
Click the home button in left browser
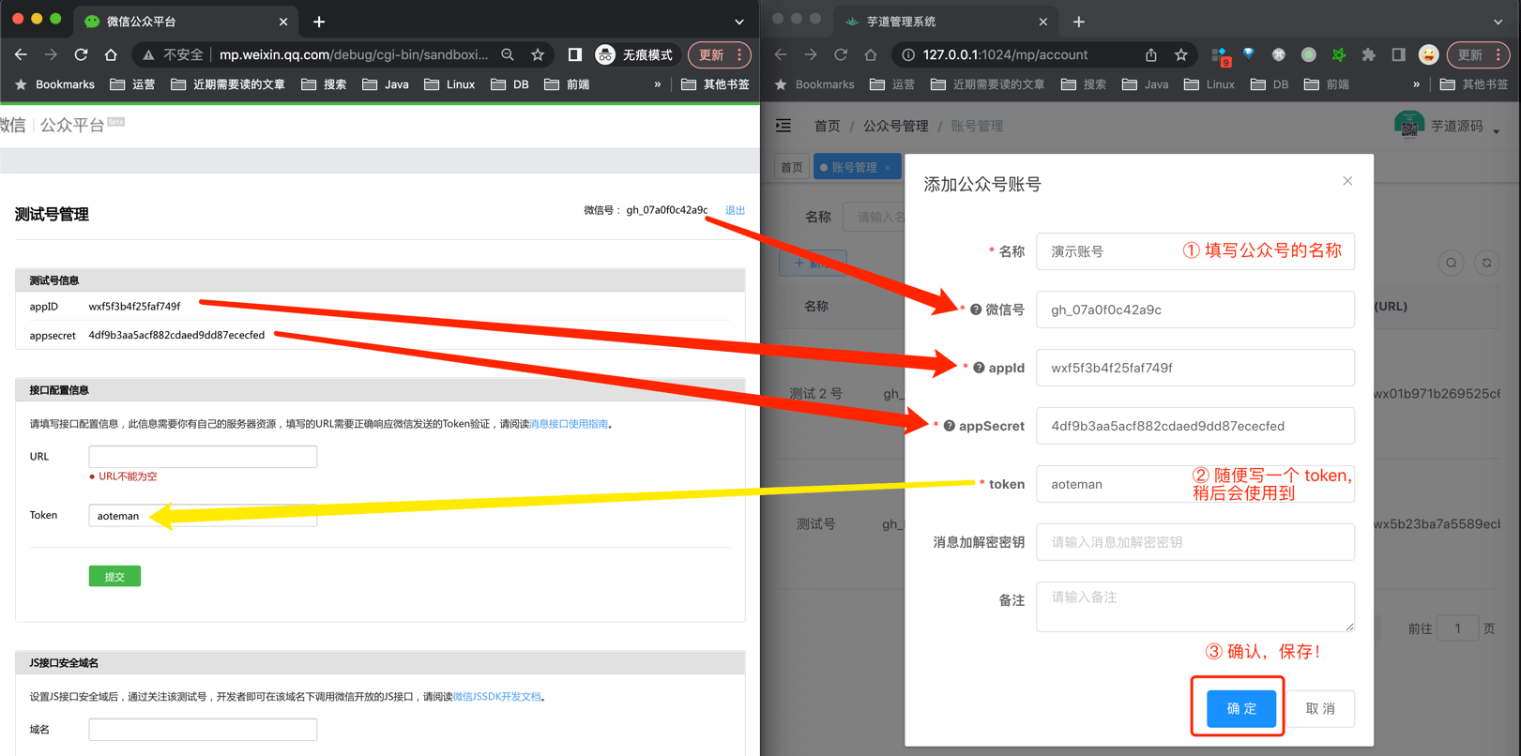111,55
